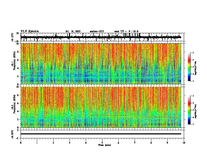The image size is (207, 160).
Task: Click the 4 kHz tick on ch.2 spectrogram
Action: point(18,111)
